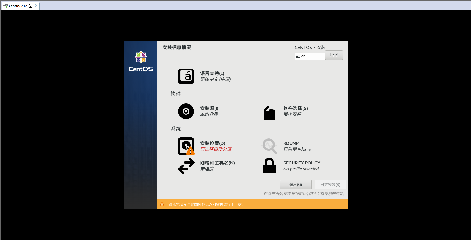471x240 pixels.
Task: Open 安装源(I) installation source
Action: [x=209, y=108]
